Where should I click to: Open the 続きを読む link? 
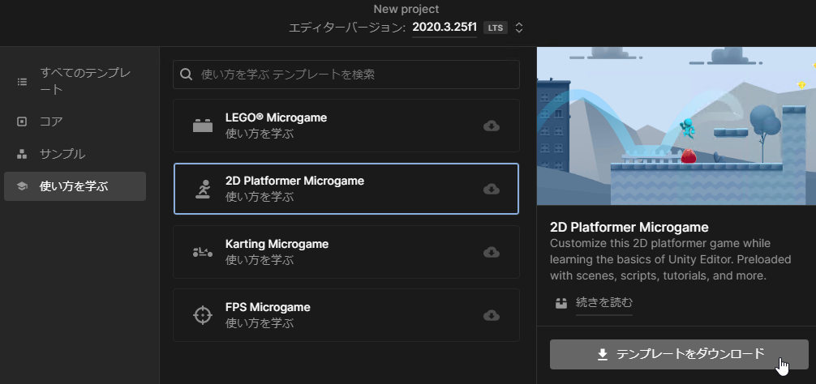pos(604,302)
